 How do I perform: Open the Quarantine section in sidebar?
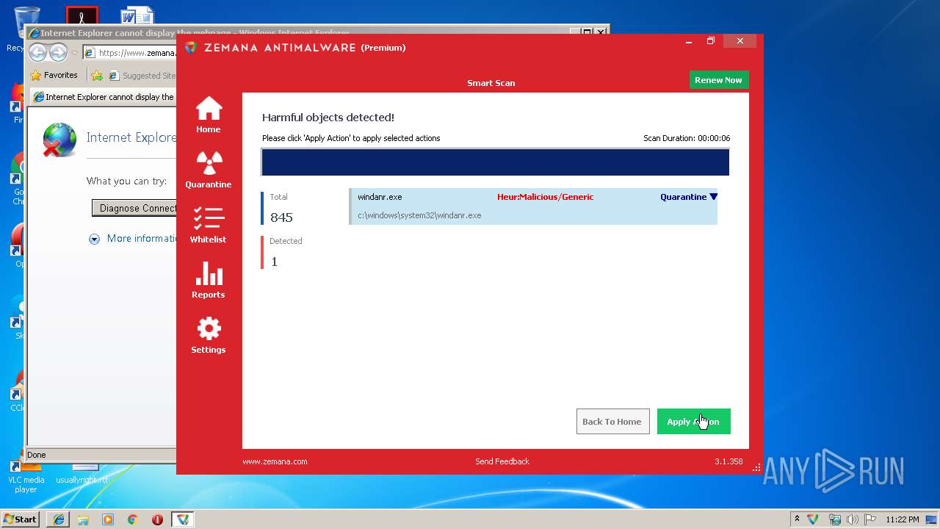[209, 170]
